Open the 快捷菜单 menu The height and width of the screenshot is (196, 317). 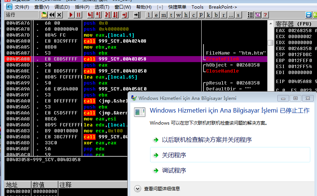tap(177, 7)
